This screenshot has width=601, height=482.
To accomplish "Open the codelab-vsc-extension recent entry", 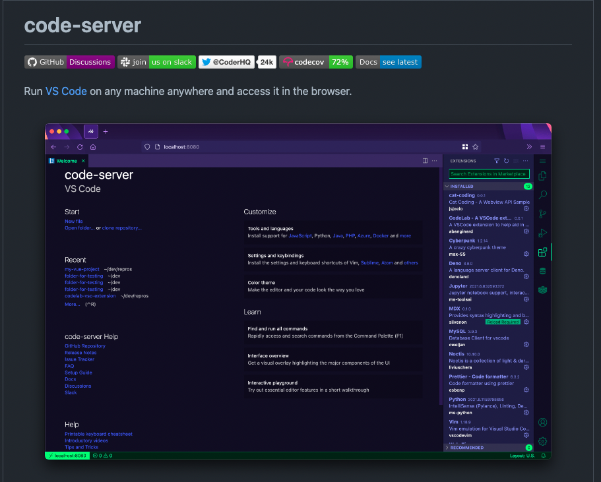I will pyautogui.click(x=90, y=296).
